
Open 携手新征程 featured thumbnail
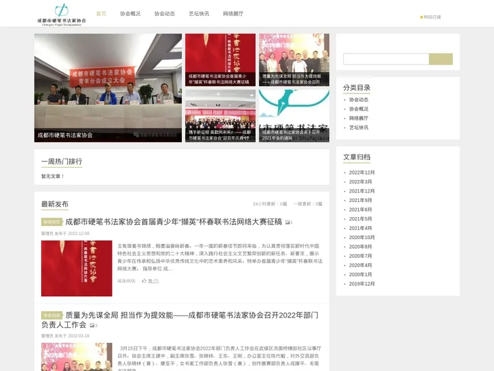click(x=220, y=116)
